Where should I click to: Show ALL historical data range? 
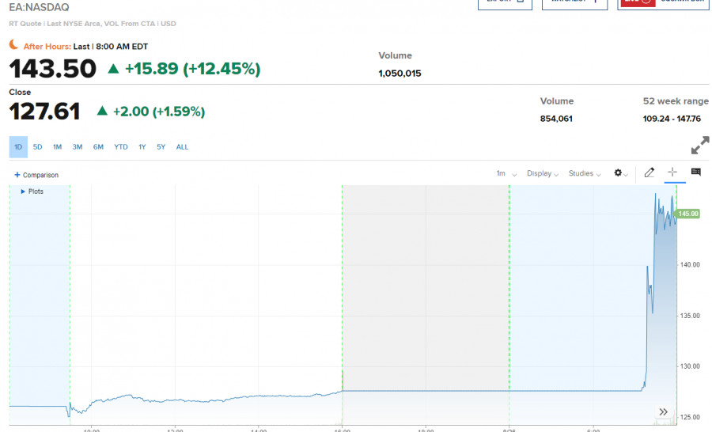click(x=182, y=146)
